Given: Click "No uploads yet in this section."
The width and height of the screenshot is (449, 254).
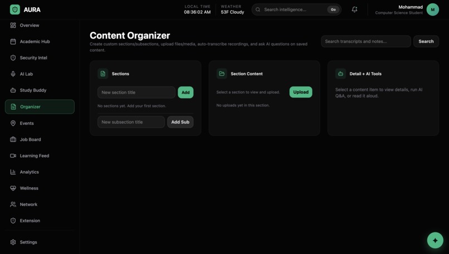Looking at the screenshot, I should 243,105.
